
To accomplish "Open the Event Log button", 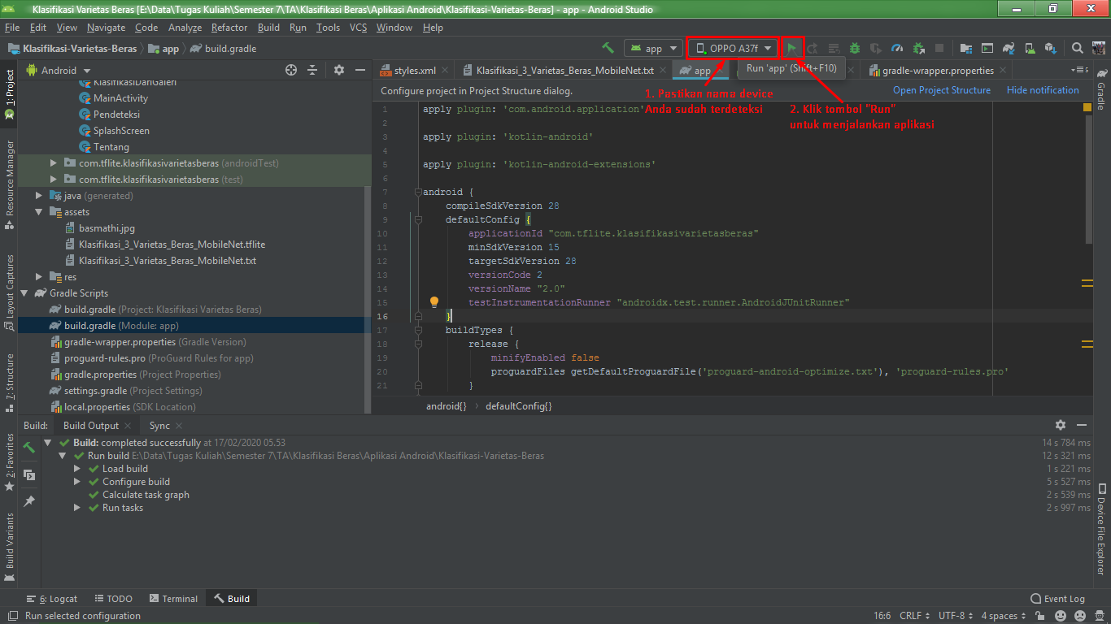I will pos(1057,599).
